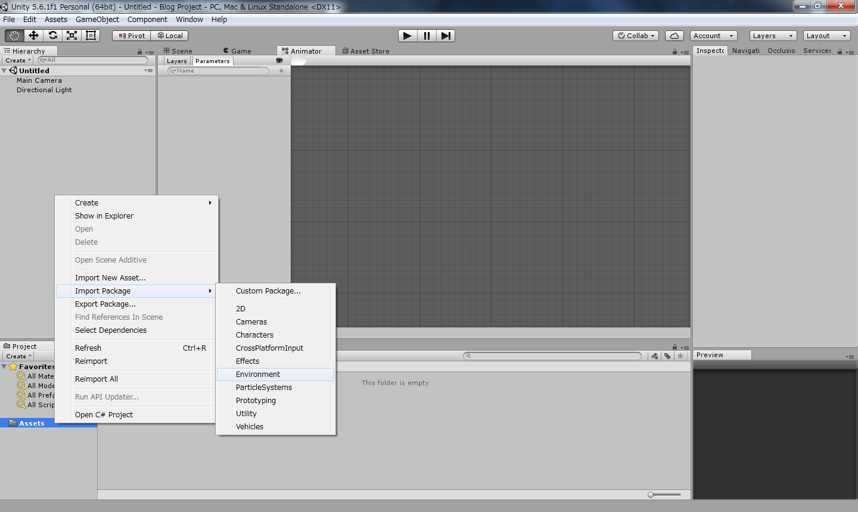Collapse the Favorites tree foldout
Viewport: 858px width, 512px height.
(x=4, y=367)
